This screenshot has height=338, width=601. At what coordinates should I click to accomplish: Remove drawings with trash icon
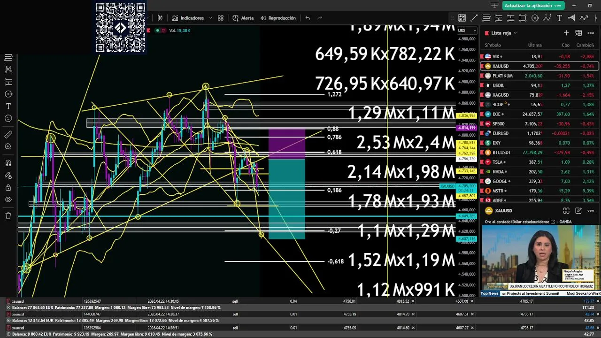(x=8, y=216)
